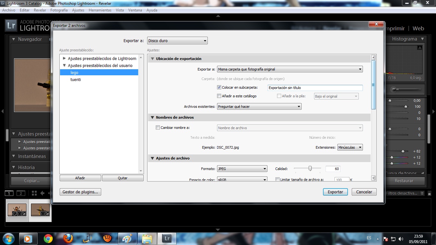Image resolution: width=436 pixels, height=245 pixels.
Task: Hide the right panel group arrow
Action: click(x=433, y=111)
